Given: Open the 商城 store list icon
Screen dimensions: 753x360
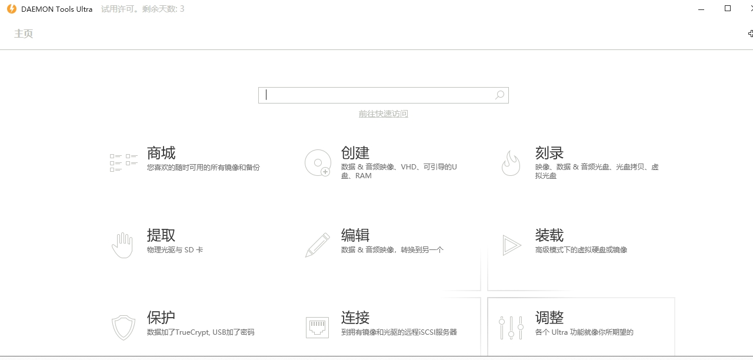Looking at the screenshot, I should pyautogui.click(x=124, y=162).
